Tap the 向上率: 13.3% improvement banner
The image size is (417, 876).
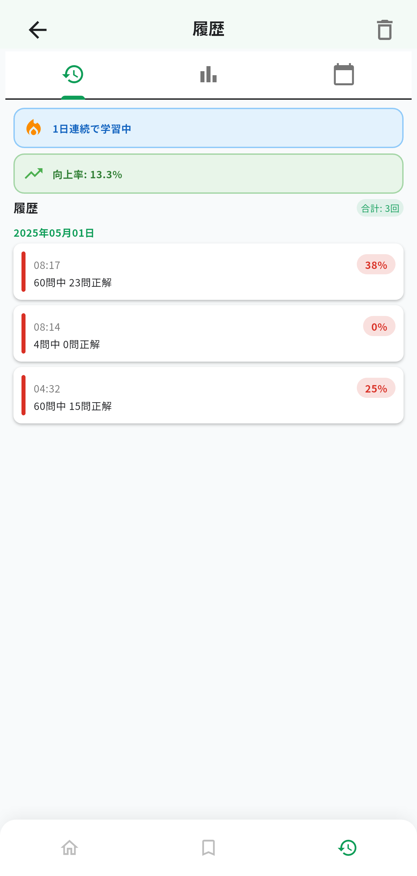coord(208,174)
